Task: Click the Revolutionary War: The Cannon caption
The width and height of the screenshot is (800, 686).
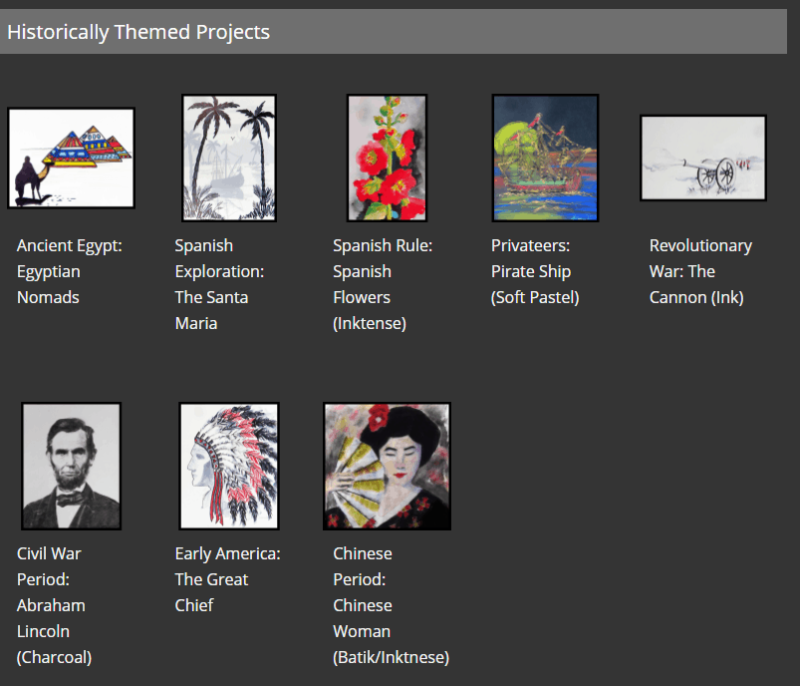Action: point(700,271)
